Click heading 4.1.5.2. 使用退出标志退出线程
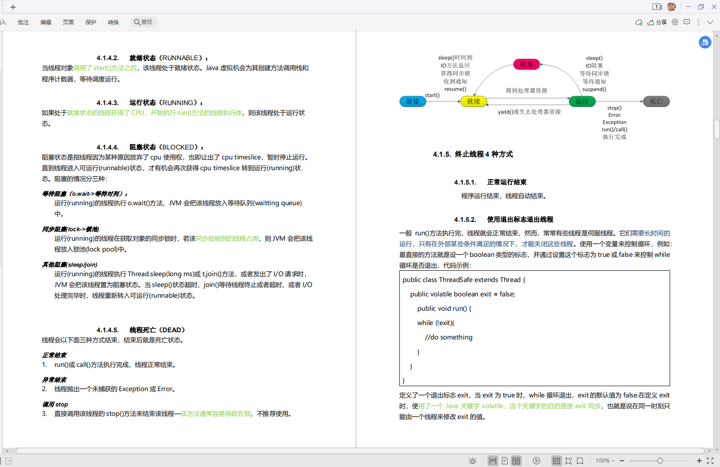 (504, 220)
